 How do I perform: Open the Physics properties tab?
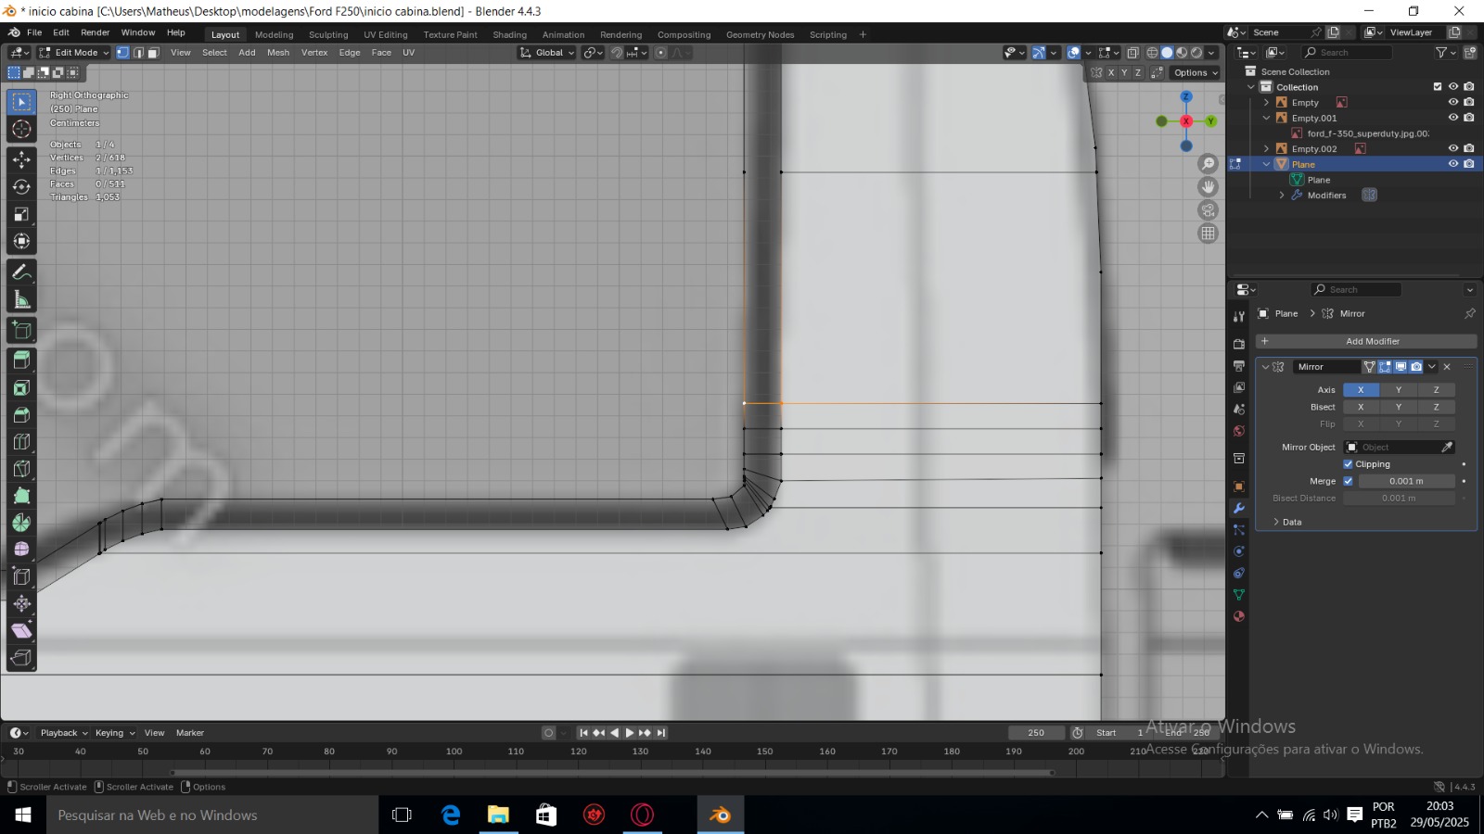(1238, 551)
